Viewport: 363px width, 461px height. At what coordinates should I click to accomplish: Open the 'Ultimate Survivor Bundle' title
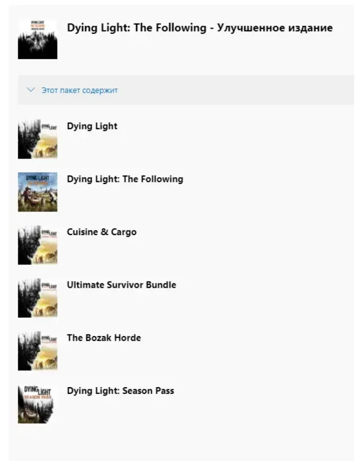[121, 285]
